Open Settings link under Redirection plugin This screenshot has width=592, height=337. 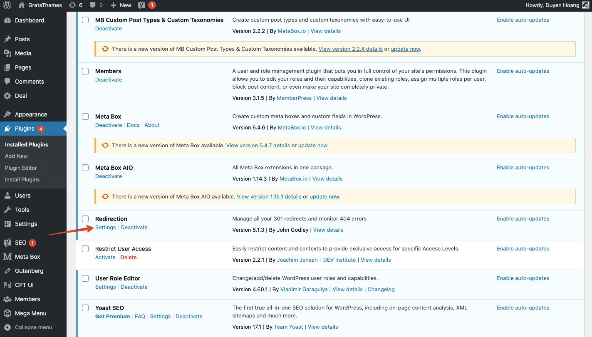pyautogui.click(x=105, y=228)
